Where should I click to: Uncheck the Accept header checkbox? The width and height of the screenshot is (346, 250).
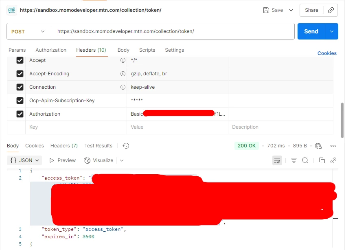click(x=20, y=60)
